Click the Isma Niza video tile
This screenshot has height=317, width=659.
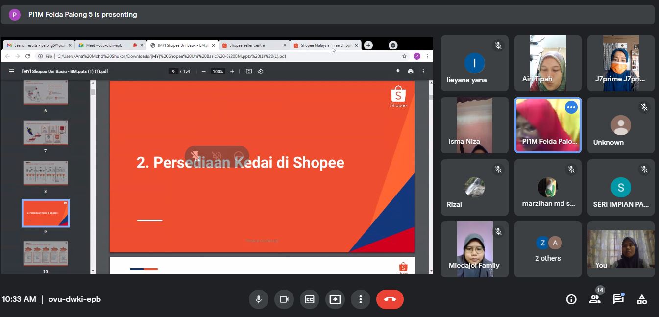[x=474, y=125]
